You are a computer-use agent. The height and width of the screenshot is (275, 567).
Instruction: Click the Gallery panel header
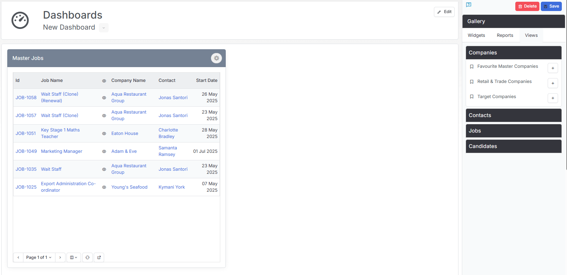pyautogui.click(x=514, y=21)
